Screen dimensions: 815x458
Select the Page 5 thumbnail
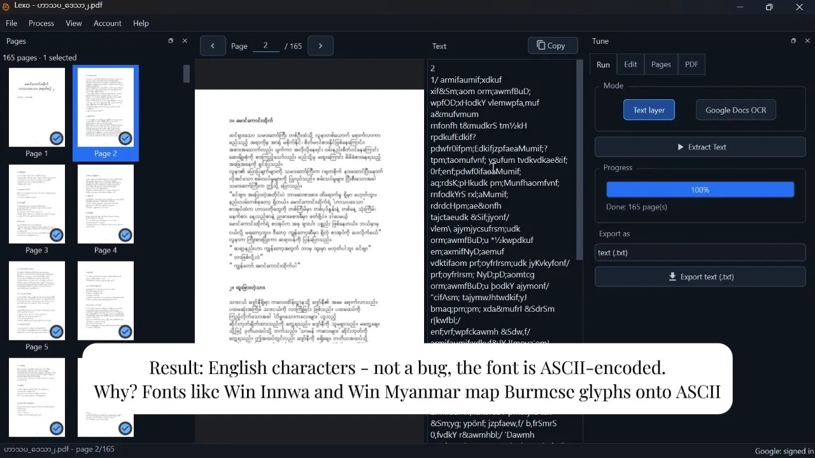[x=37, y=301]
